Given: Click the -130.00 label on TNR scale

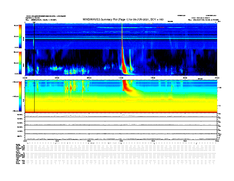Looking at the screenshot, I should coord(15,82).
